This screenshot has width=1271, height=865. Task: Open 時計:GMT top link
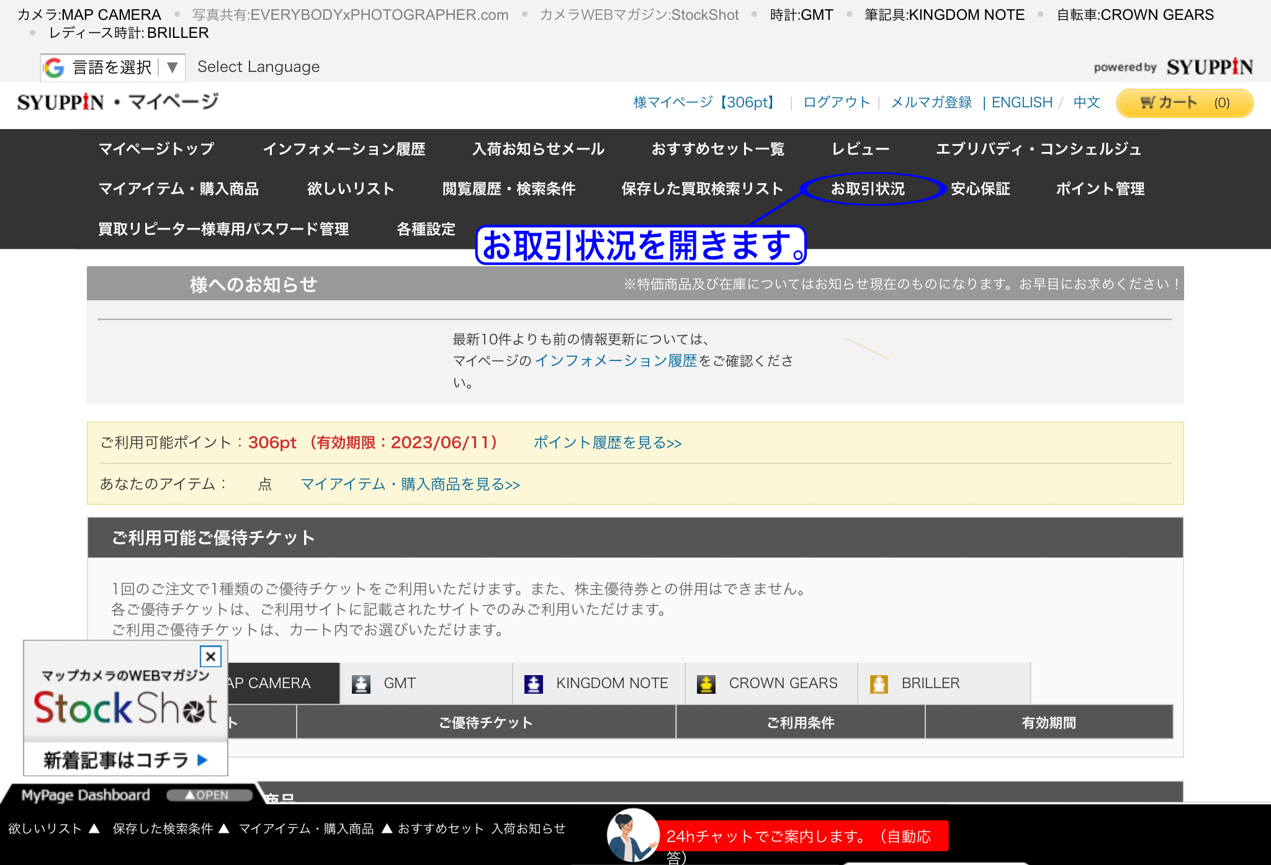(802, 15)
